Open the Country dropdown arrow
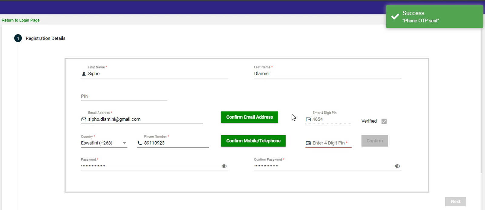 pos(124,143)
